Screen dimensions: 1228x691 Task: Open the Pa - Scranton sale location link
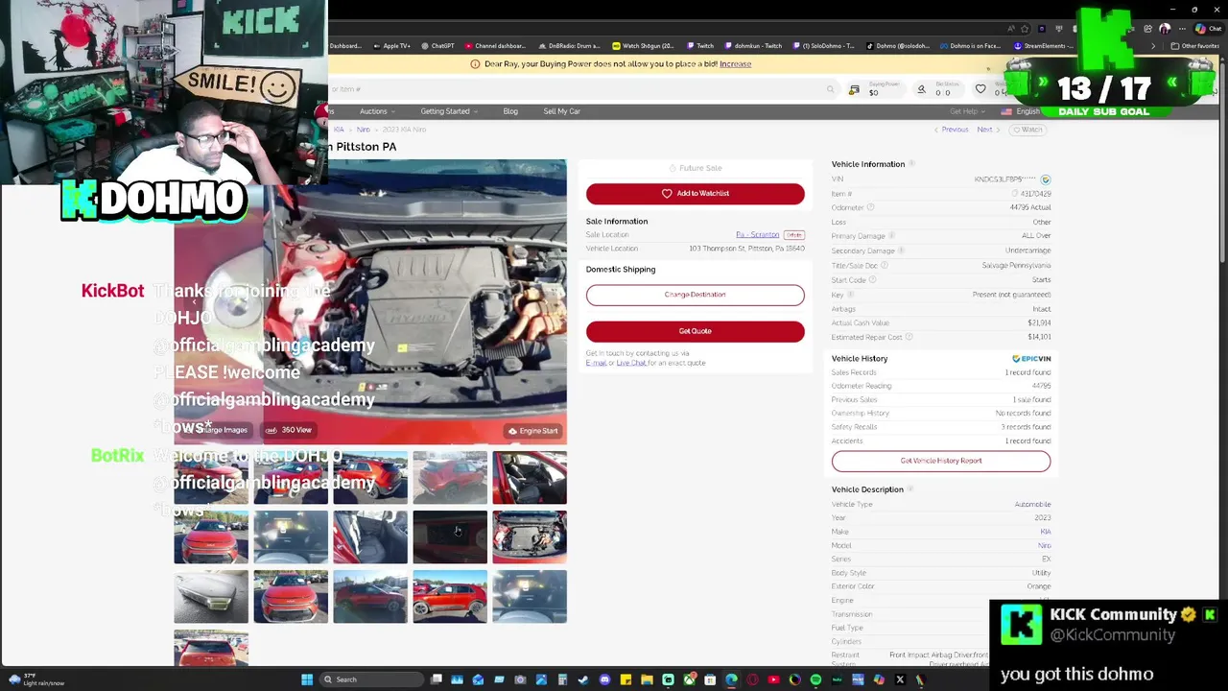click(x=757, y=234)
